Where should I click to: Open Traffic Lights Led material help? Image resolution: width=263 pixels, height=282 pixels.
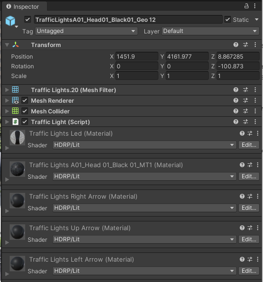pos(242,133)
